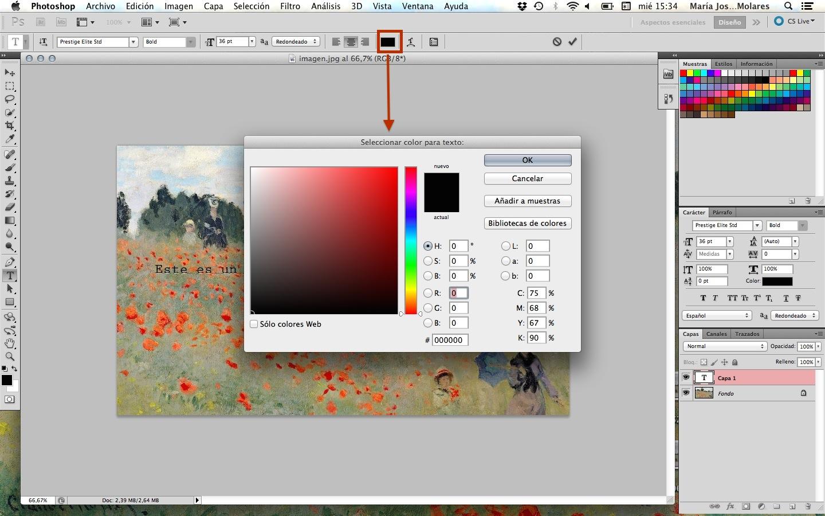The width and height of the screenshot is (825, 516).
Task: Select the Lasso tool
Action: (10, 99)
